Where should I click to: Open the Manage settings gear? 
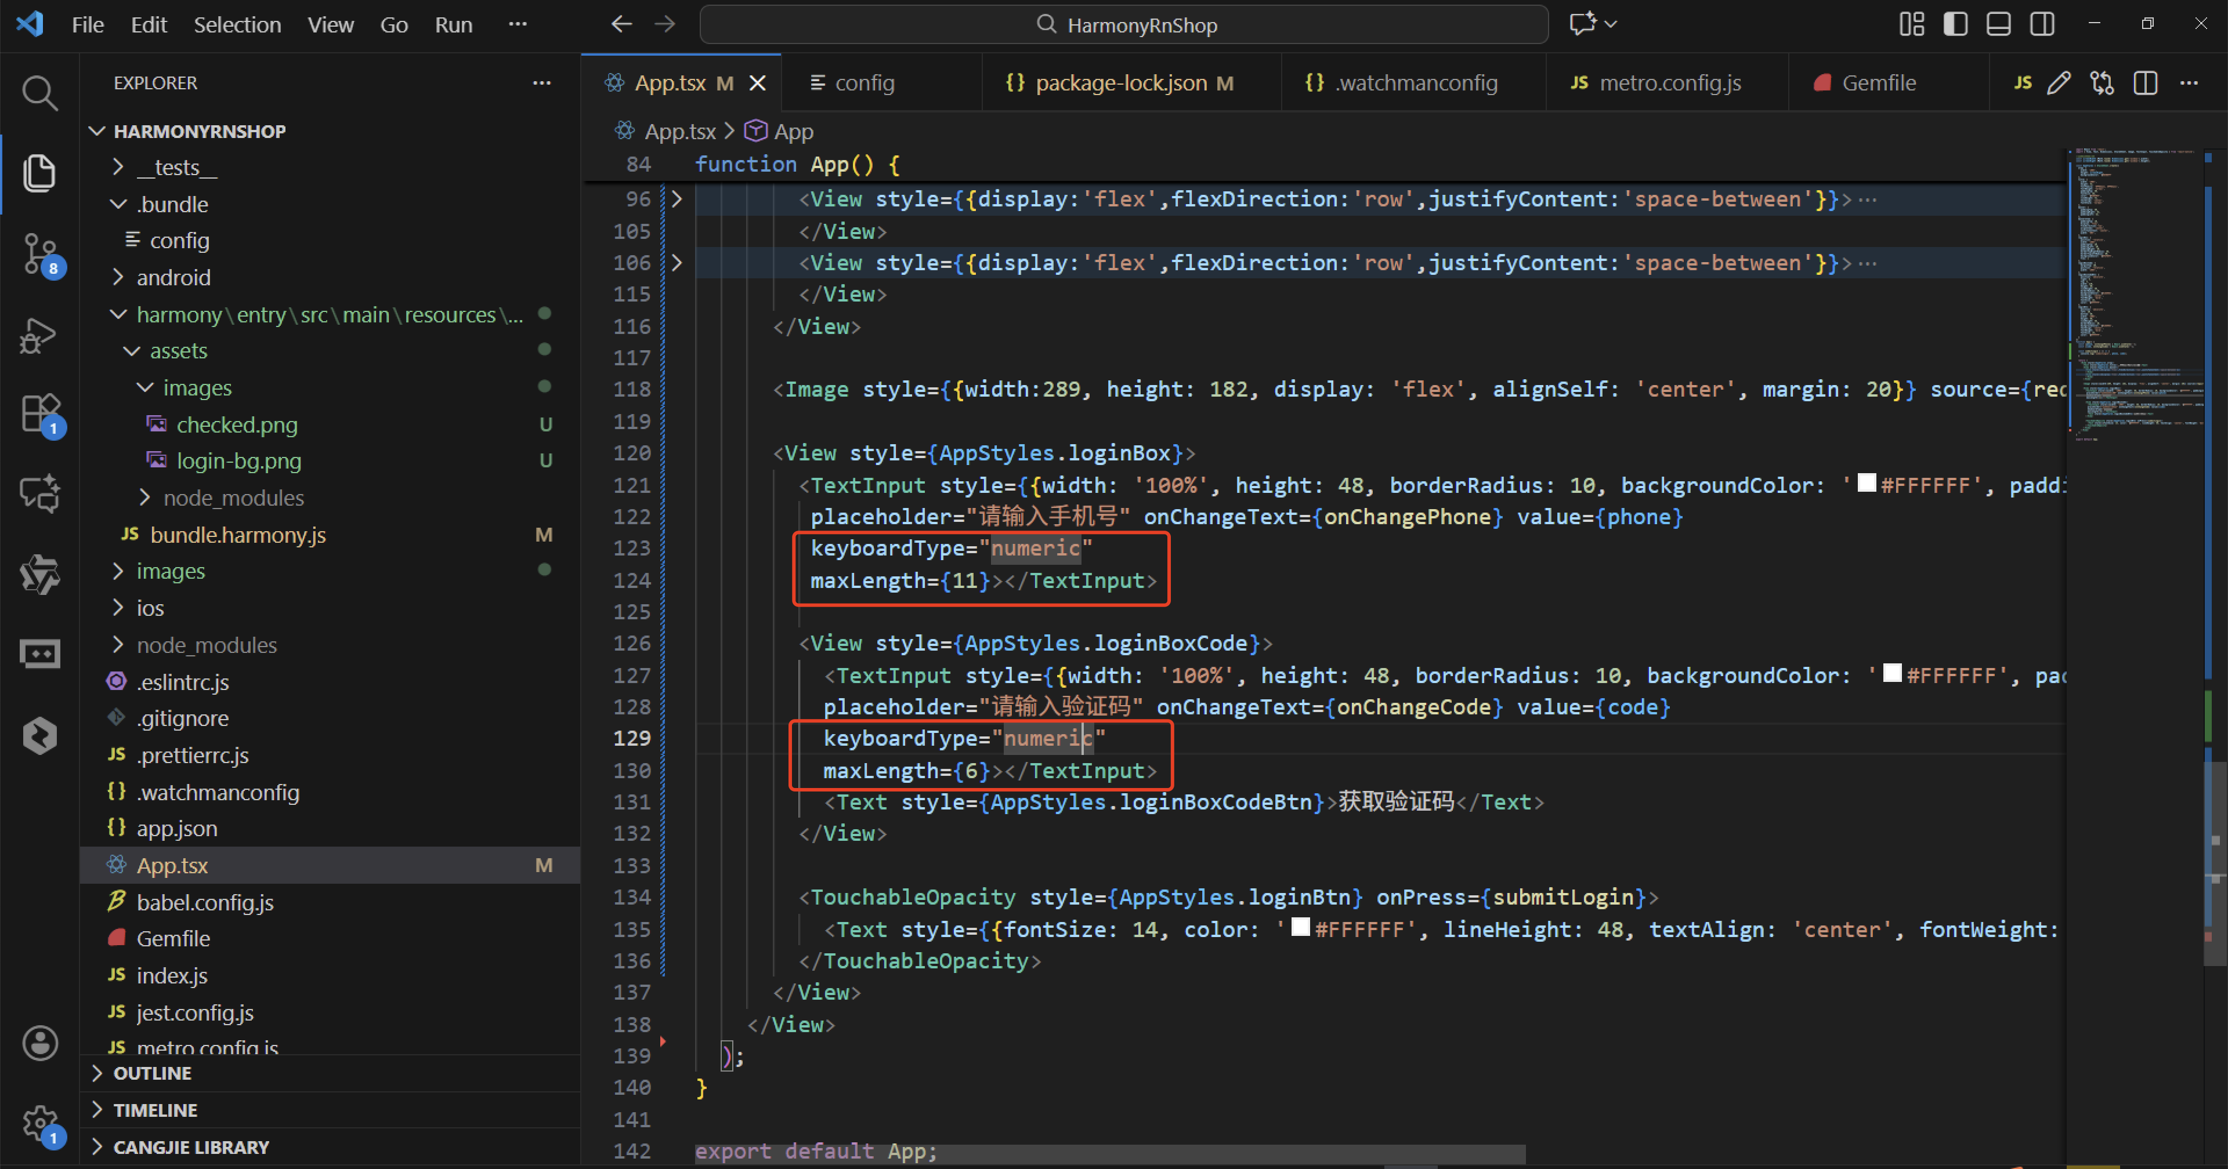click(x=39, y=1123)
